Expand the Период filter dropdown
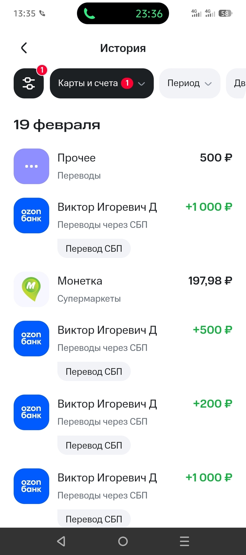The height and width of the screenshot is (555, 246). (190, 83)
